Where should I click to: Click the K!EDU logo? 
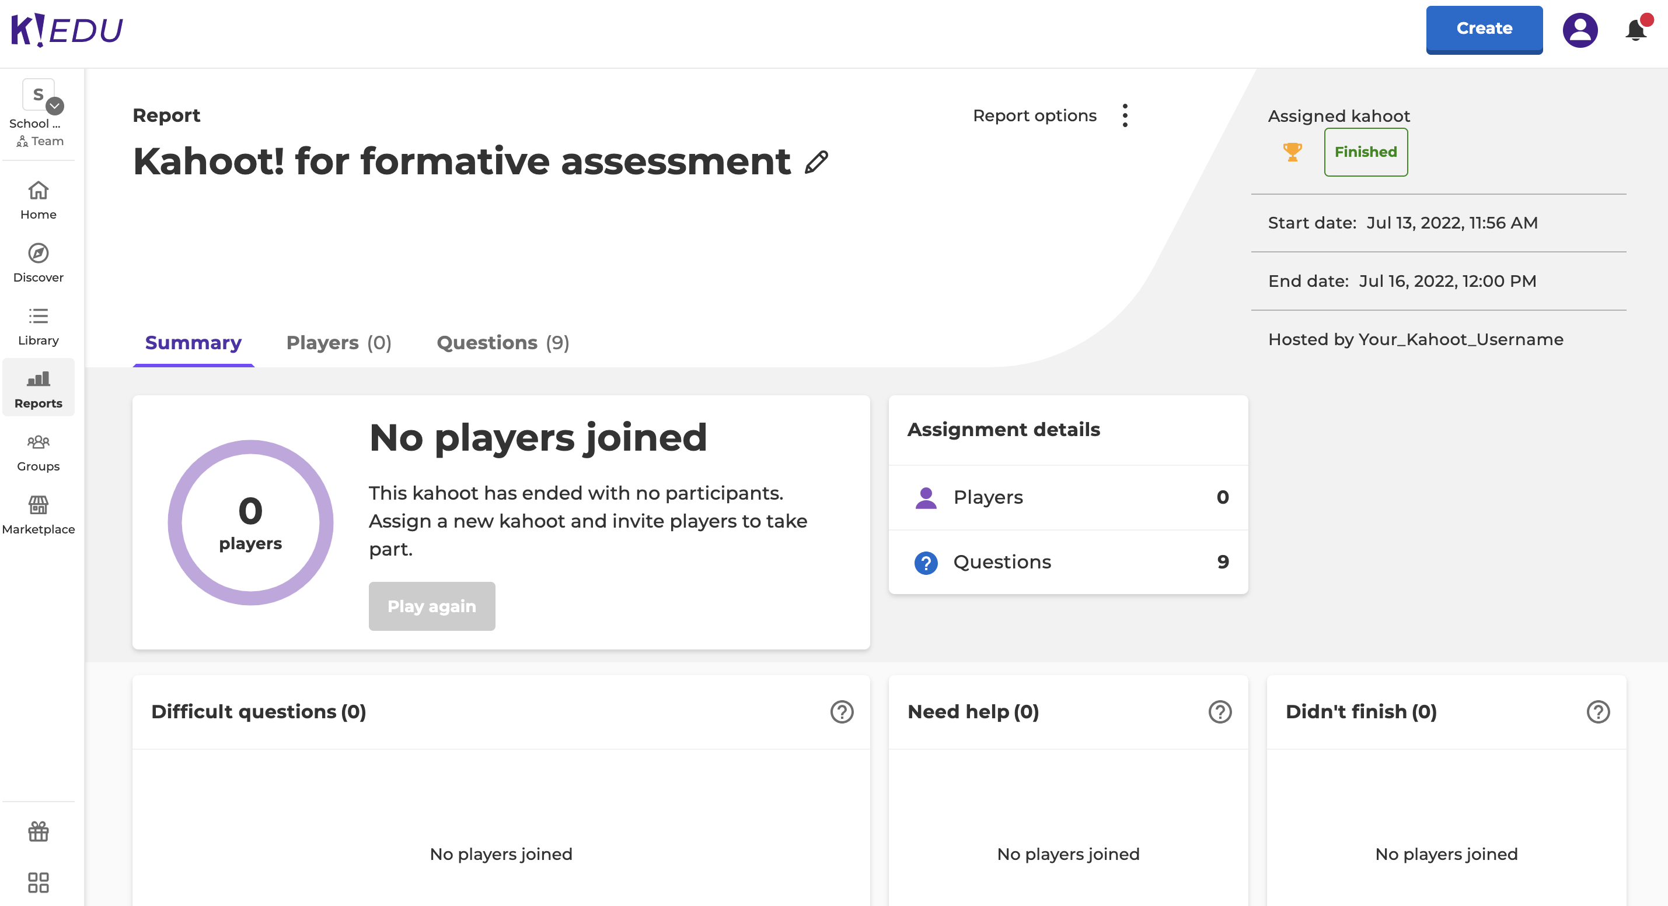tap(67, 30)
